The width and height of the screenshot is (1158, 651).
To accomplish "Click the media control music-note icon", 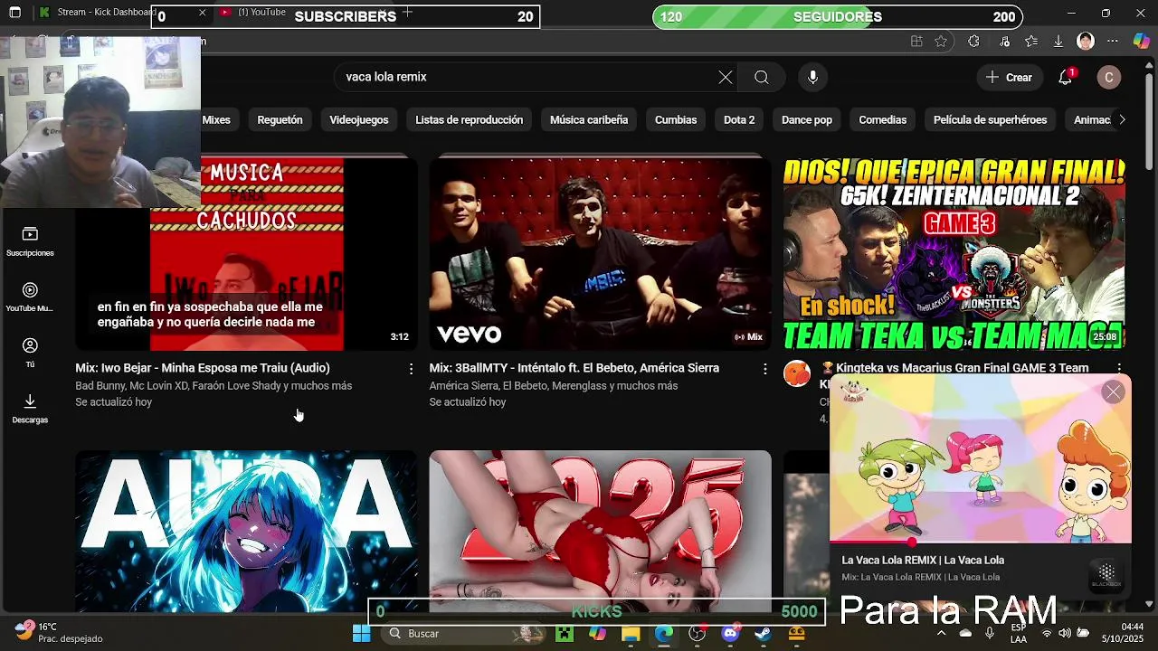I will (1004, 41).
